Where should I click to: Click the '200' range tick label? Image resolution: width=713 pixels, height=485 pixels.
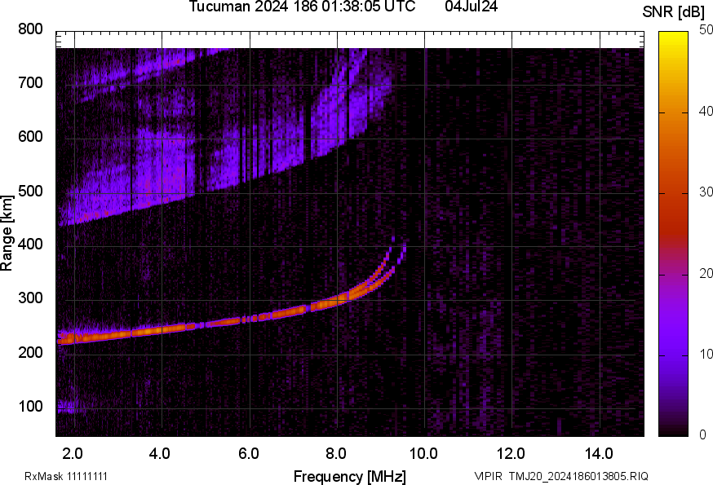tap(30, 352)
